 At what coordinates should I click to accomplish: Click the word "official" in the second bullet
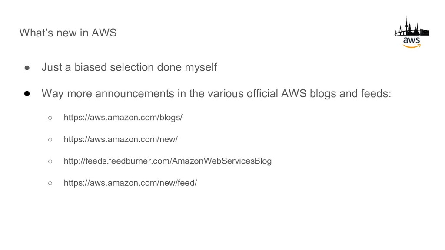(262, 94)
